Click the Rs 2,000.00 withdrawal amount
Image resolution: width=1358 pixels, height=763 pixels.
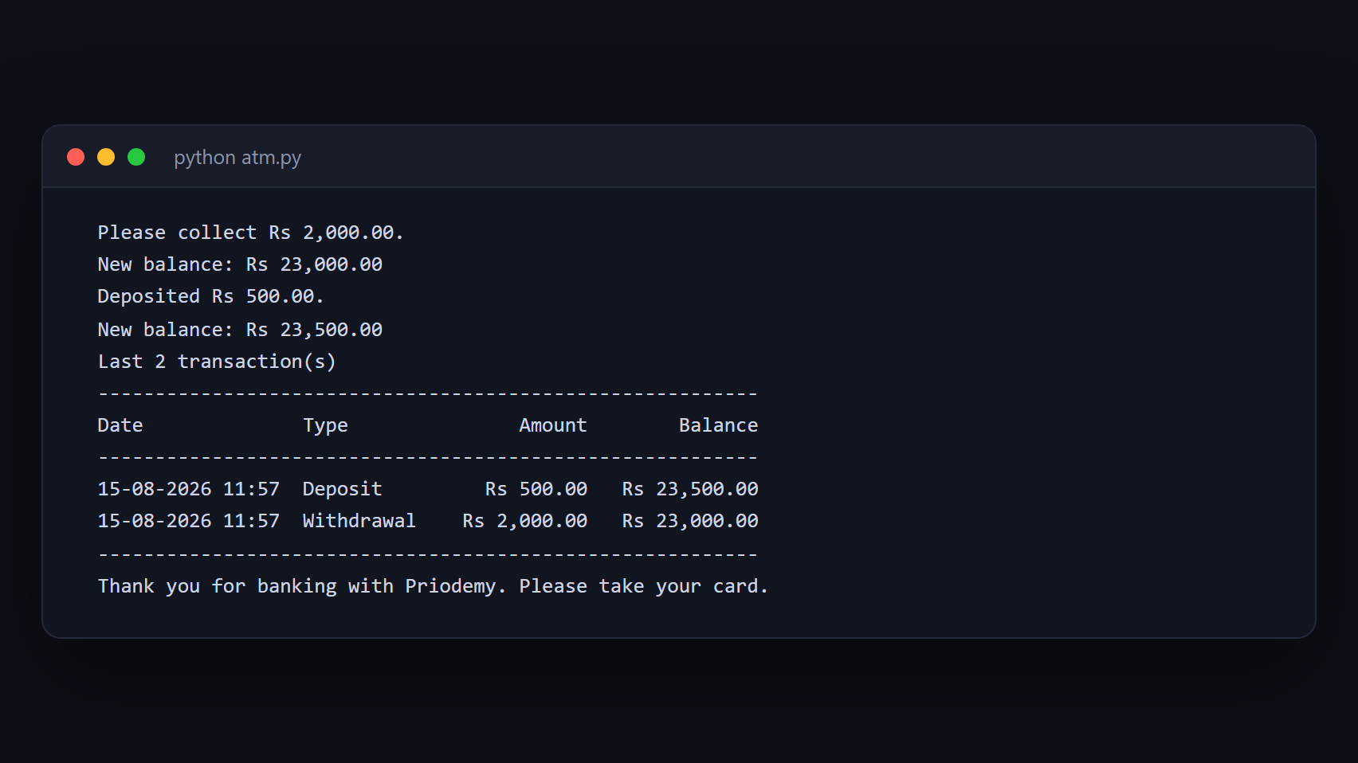[525, 521]
